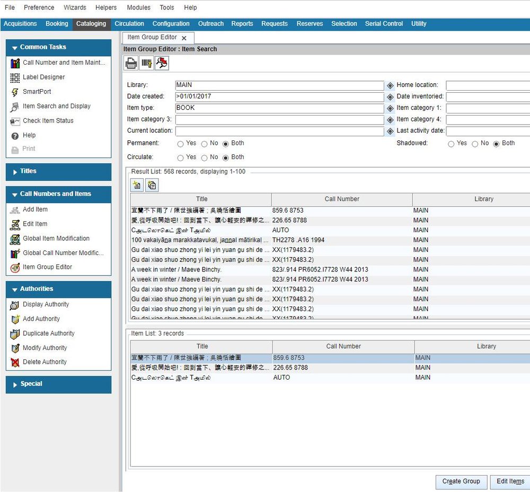The image size is (530, 492).
Task: Switch to the Circulation module tab
Action: (x=129, y=23)
